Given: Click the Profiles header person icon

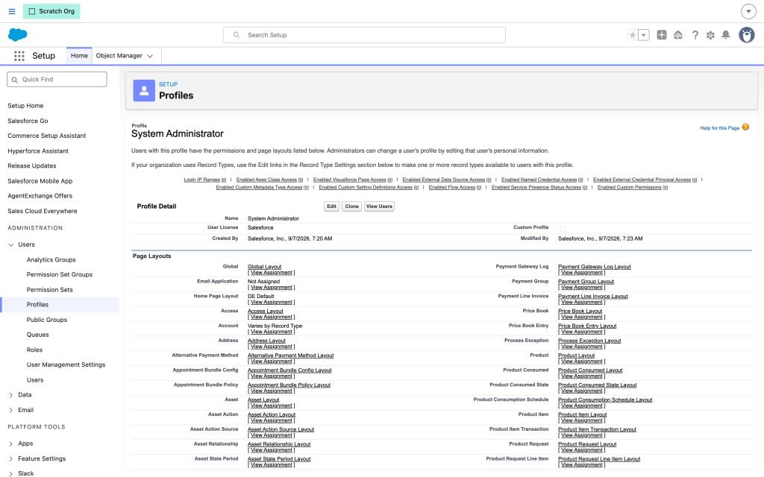Looking at the screenshot, I should tap(144, 90).
